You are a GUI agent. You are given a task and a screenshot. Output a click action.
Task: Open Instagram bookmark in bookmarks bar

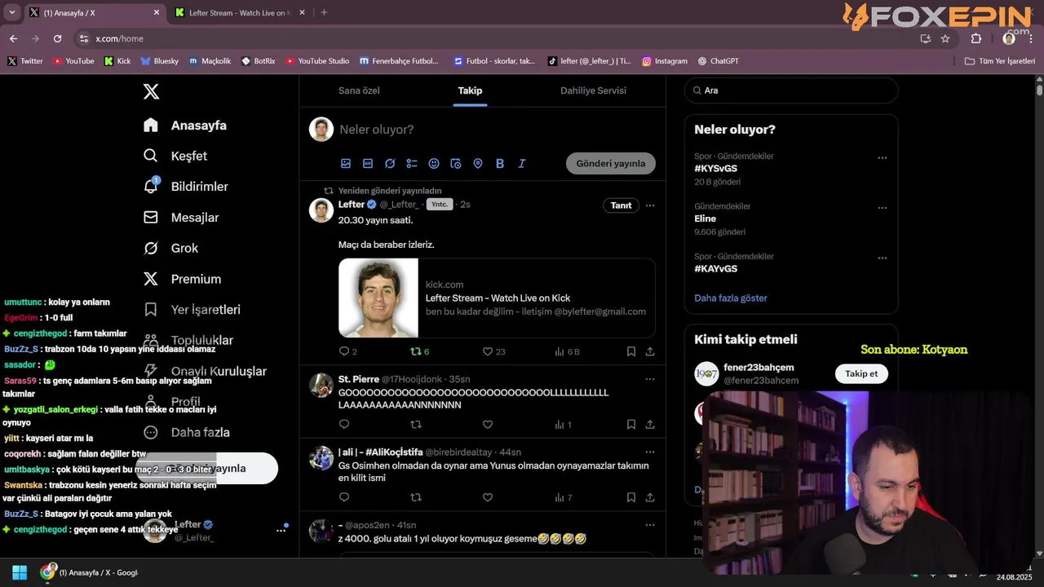[664, 61]
